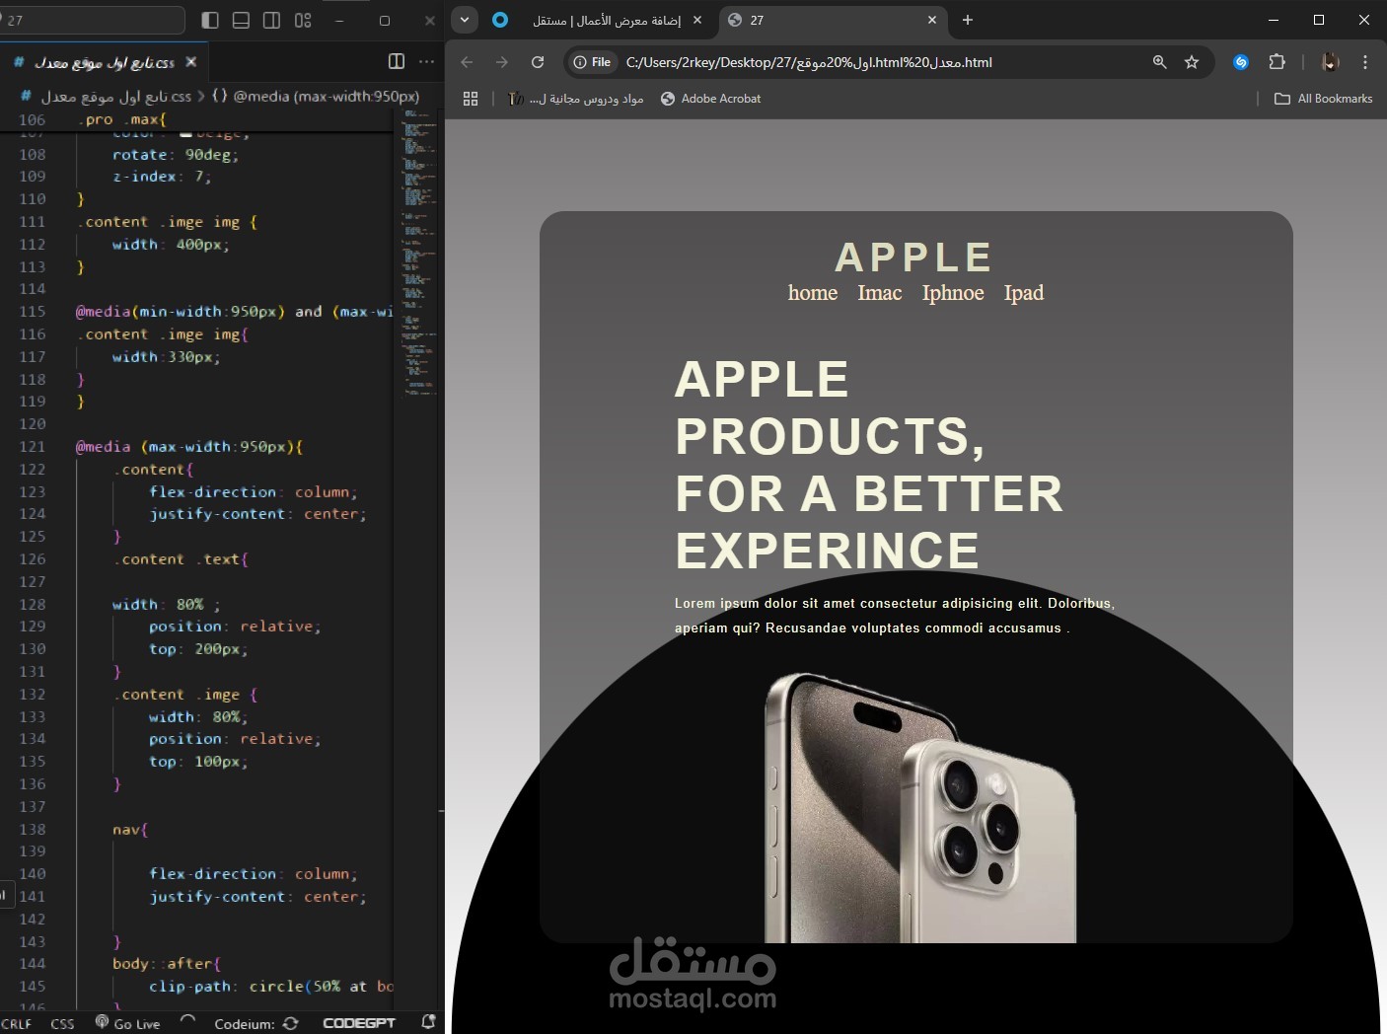Image resolution: width=1387 pixels, height=1034 pixels.
Task: Open Chrome apps grid in bookmarks bar
Action: point(471,99)
